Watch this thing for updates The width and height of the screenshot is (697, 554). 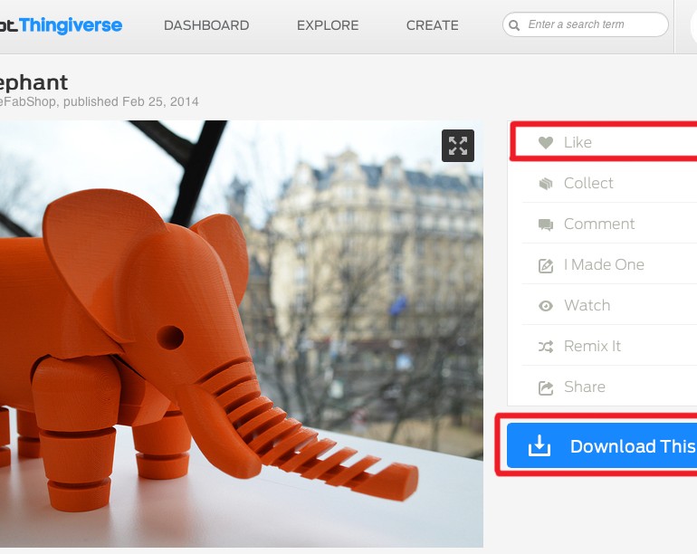tap(609, 305)
